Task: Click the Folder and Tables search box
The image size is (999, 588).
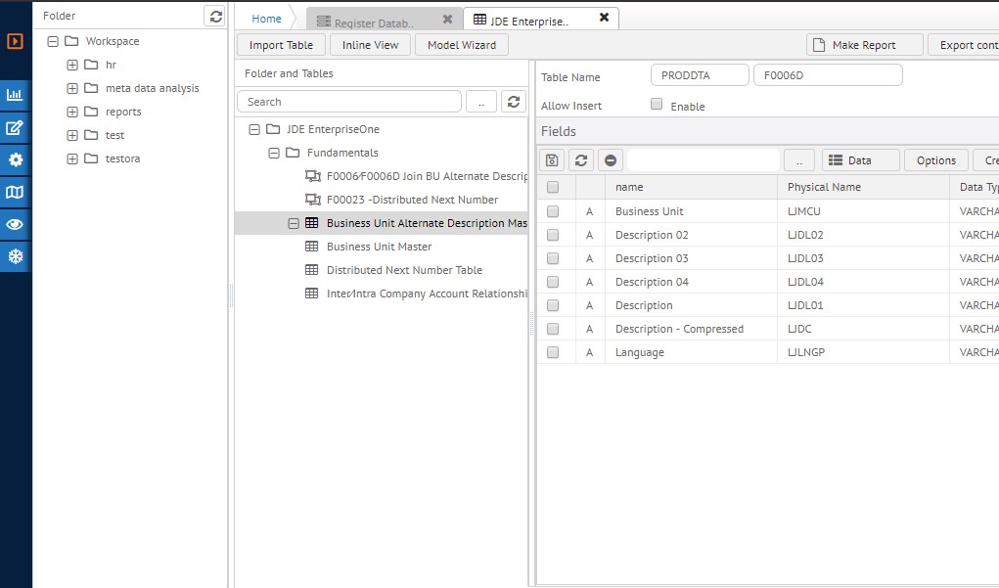Action: point(349,102)
